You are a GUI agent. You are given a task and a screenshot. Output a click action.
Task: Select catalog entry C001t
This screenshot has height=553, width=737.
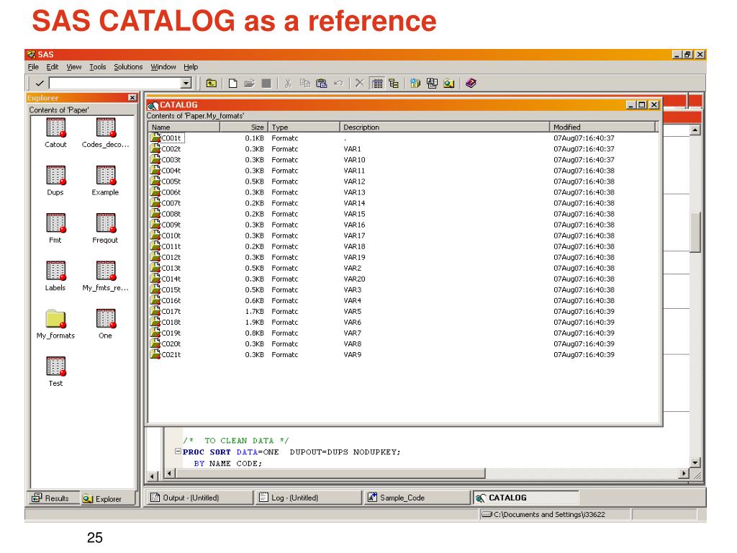point(171,138)
